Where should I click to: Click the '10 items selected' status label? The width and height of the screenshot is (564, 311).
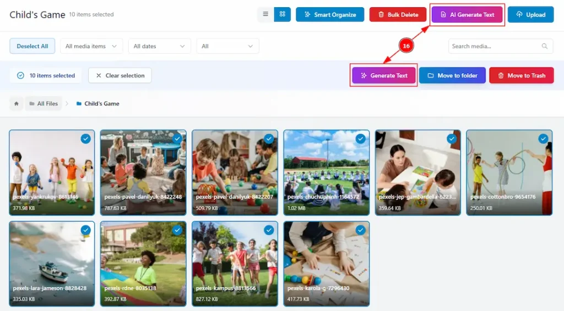[45, 76]
